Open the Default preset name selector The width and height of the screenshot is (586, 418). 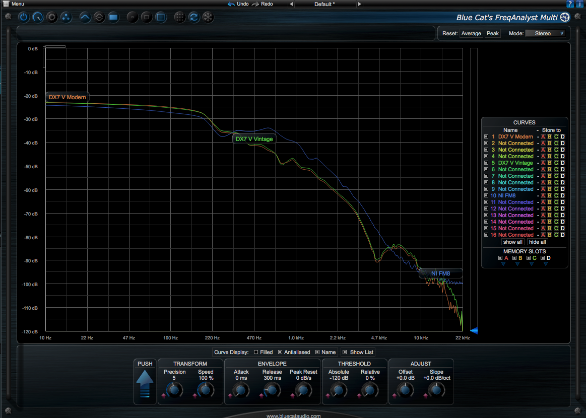click(325, 4)
